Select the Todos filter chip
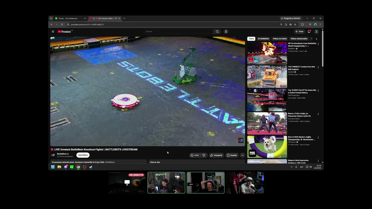The width and height of the screenshot is (372, 209). (x=251, y=39)
